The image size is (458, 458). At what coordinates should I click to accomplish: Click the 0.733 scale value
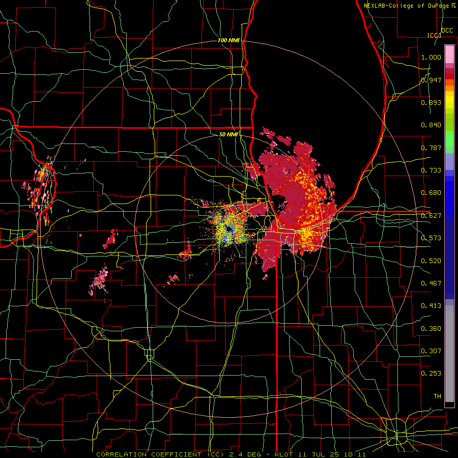pyautogui.click(x=431, y=170)
